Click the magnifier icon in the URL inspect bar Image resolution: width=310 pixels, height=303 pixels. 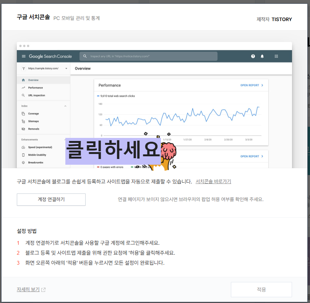pos(85,56)
